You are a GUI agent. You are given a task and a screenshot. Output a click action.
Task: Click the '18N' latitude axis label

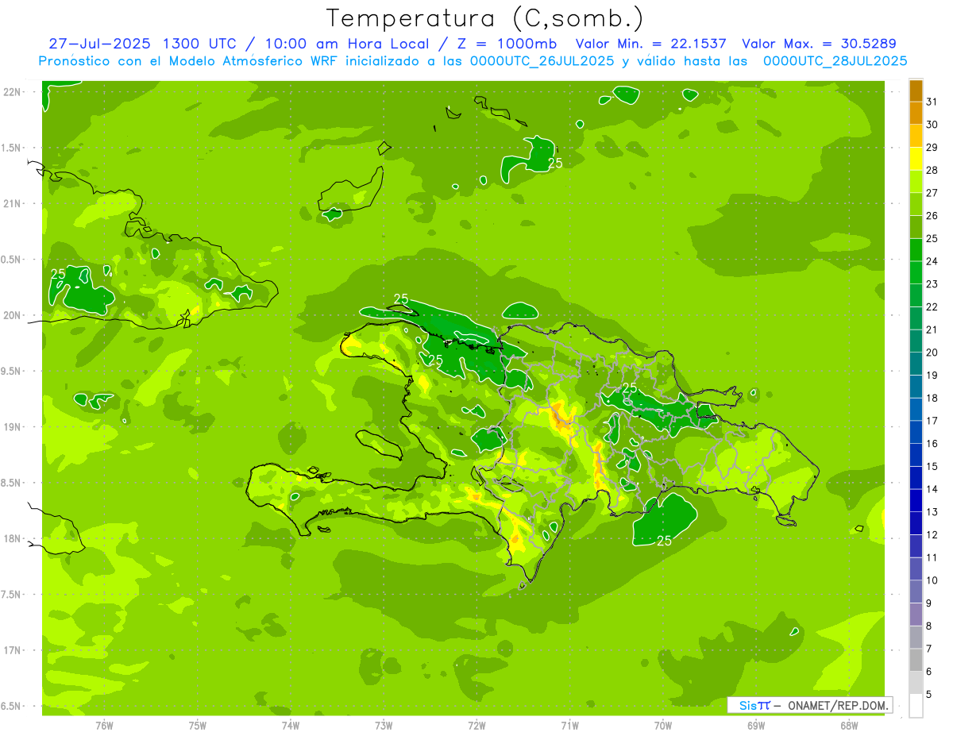click(13, 538)
